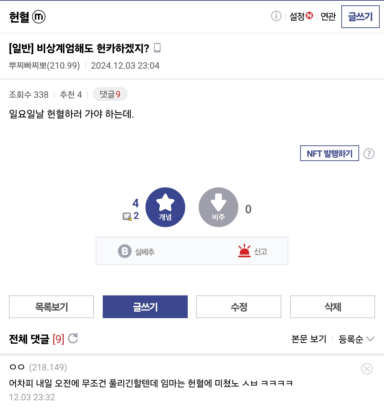
Task: Expand the 등록순 sort dropdown
Action: click(x=356, y=339)
